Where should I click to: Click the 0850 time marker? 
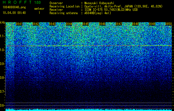point(168,24)
